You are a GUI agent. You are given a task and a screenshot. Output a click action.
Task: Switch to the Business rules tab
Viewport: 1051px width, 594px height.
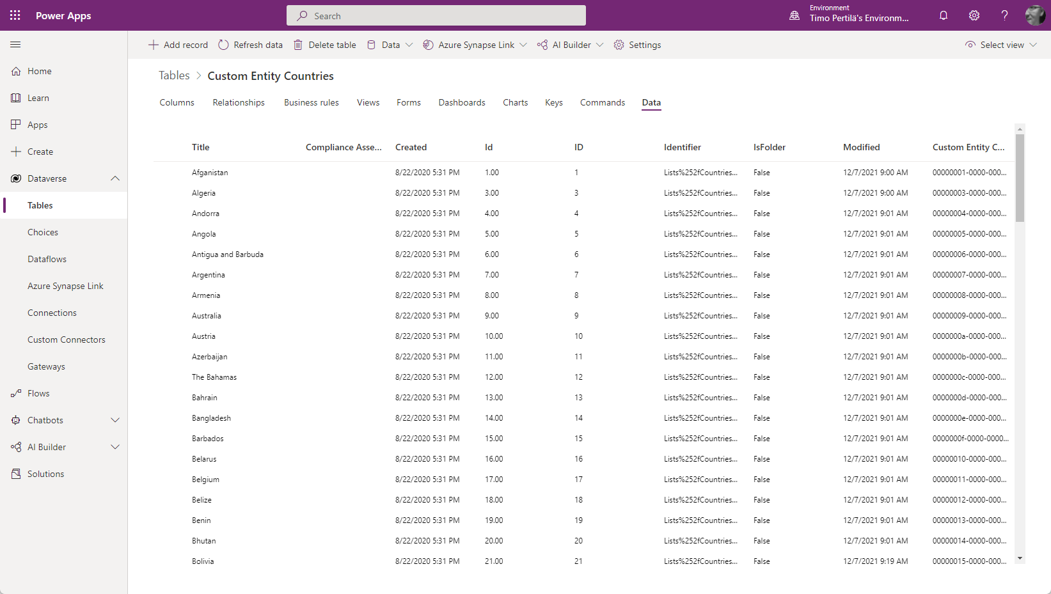[x=312, y=102]
